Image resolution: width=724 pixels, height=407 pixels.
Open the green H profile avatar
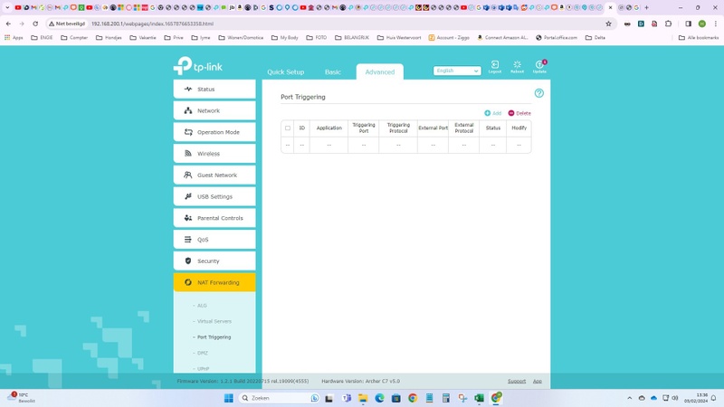[x=702, y=24]
